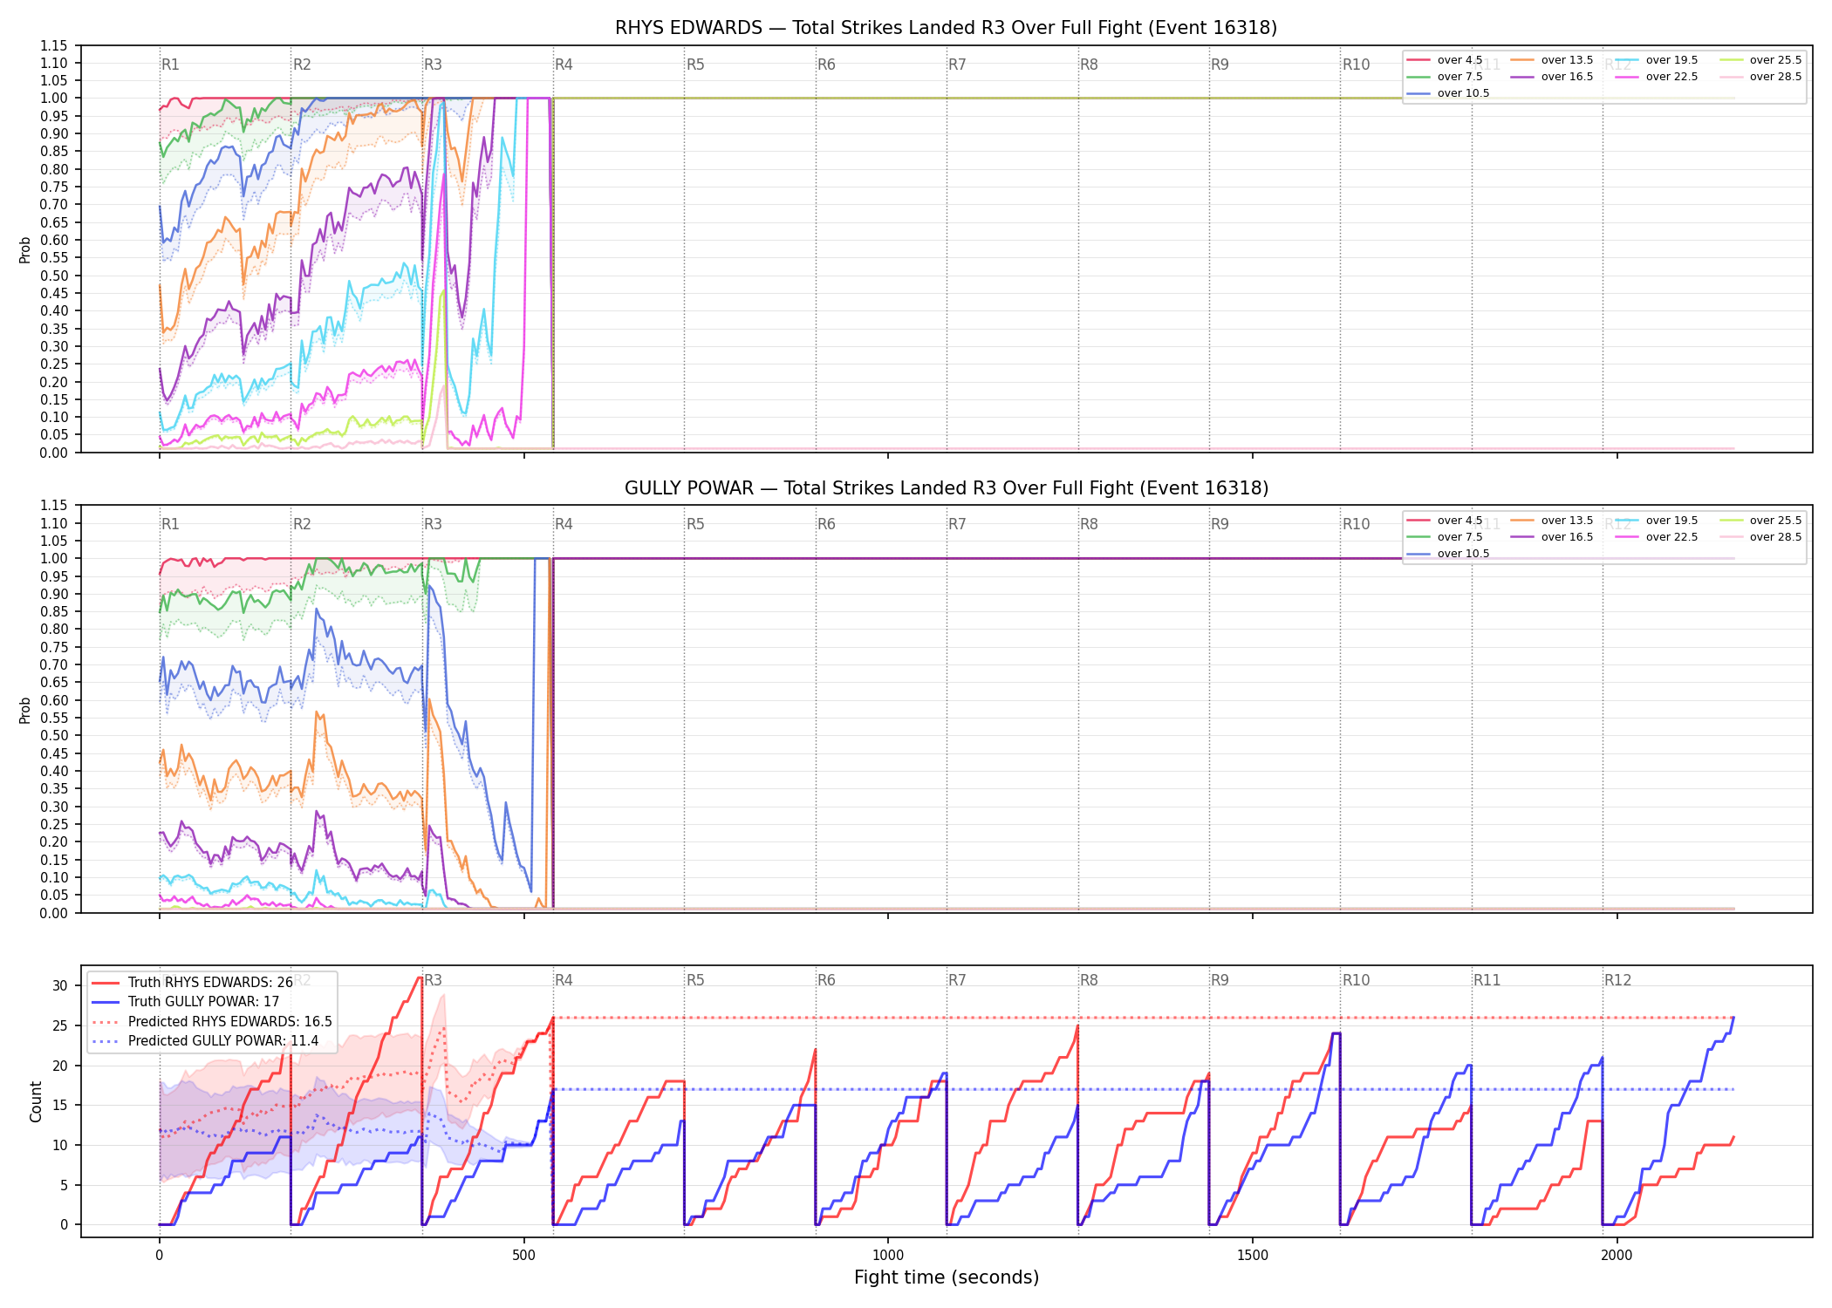The width and height of the screenshot is (1832, 1308).
Task: Select 'over 10.5' legend entry in middle chart
Action: [1447, 554]
